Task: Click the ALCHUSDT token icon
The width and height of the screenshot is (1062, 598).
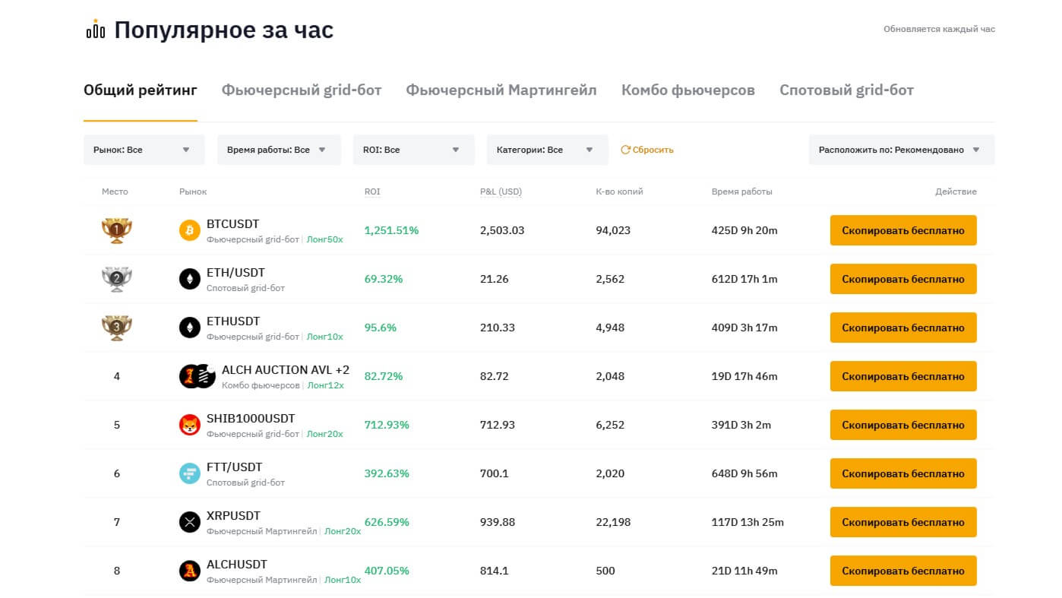Action: click(189, 571)
